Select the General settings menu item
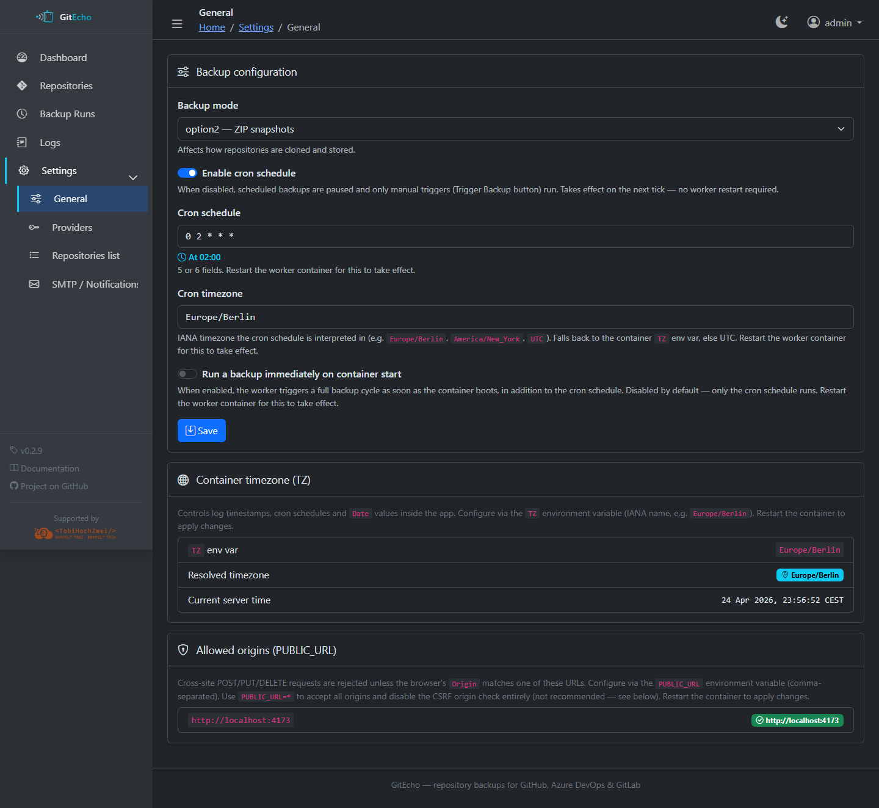The image size is (879, 808). point(70,198)
